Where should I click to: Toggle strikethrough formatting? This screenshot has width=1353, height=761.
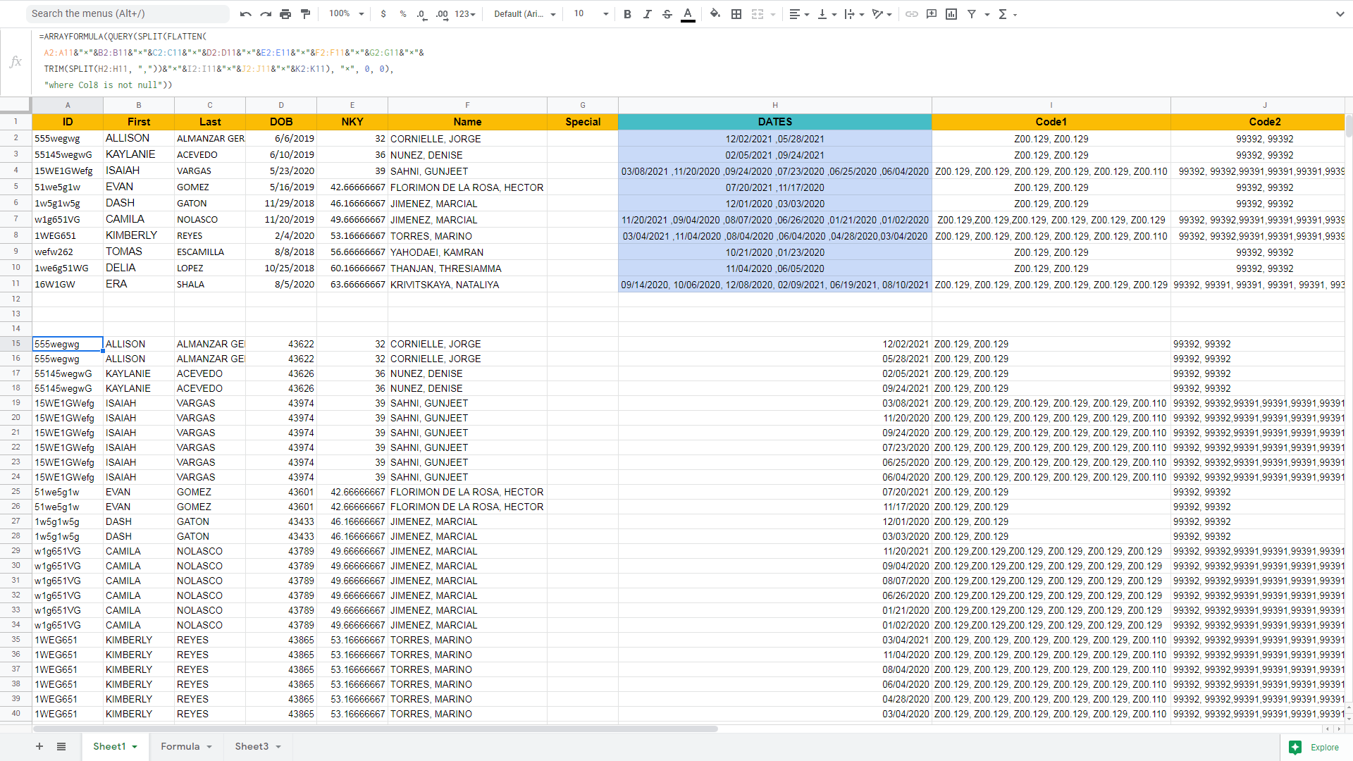[667, 14]
